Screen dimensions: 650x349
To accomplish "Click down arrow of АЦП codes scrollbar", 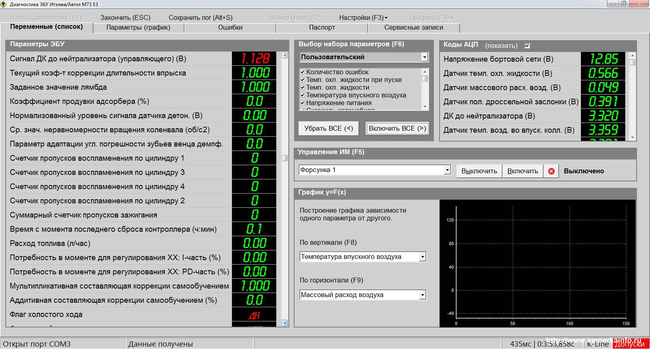I will [x=632, y=138].
